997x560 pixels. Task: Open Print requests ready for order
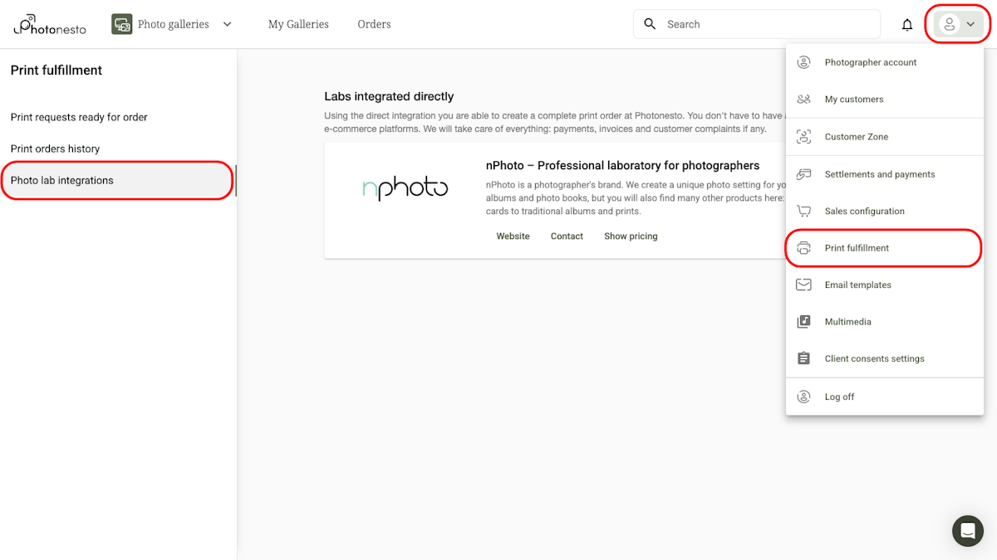(x=78, y=117)
